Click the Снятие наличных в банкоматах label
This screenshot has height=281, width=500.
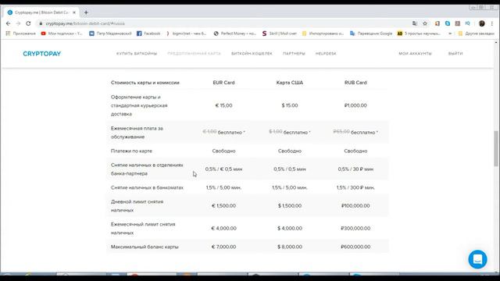[x=147, y=187]
